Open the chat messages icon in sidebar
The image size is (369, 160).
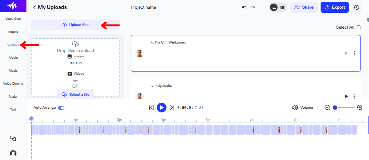(13, 138)
